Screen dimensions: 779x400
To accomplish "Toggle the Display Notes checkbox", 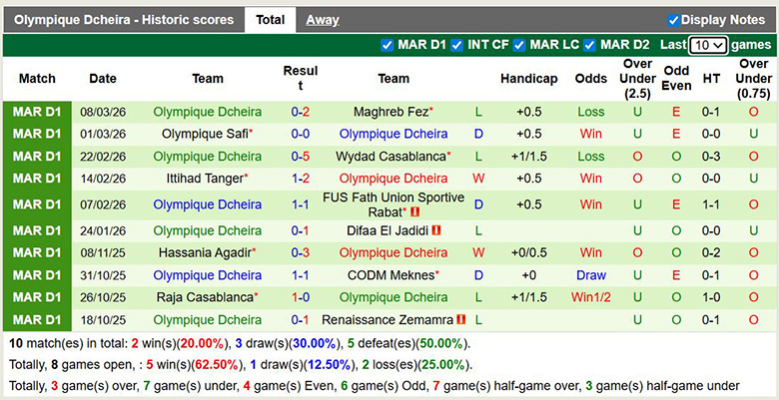I will (x=673, y=20).
